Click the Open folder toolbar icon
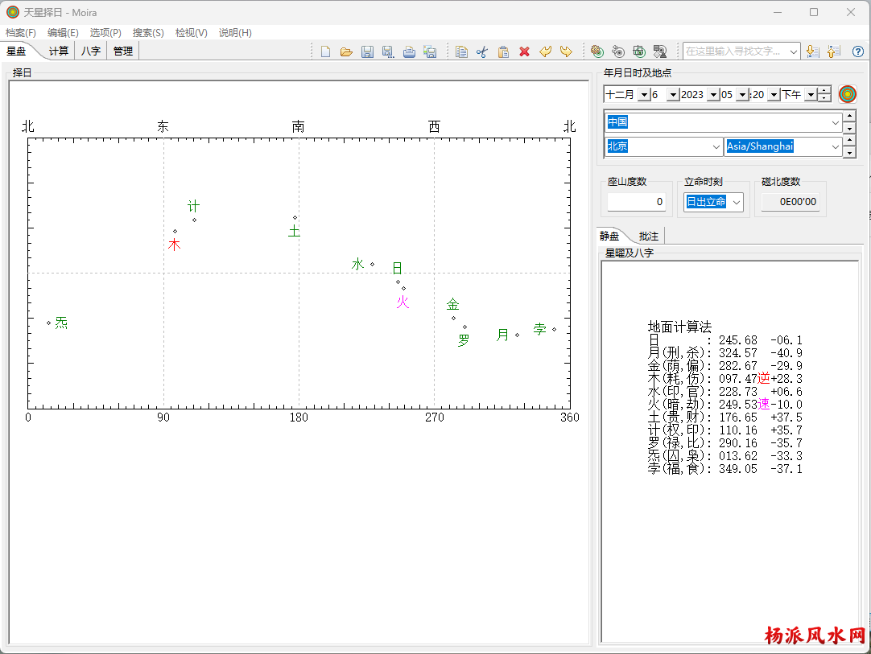Viewport: 871px width, 654px height. click(x=346, y=51)
